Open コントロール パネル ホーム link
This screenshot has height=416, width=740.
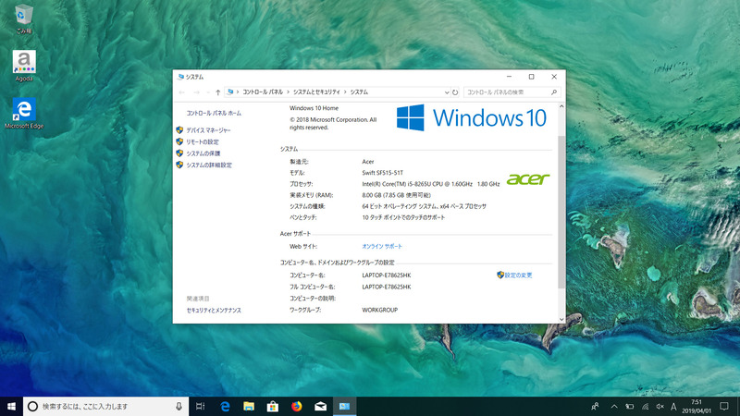tap(214, 113)
